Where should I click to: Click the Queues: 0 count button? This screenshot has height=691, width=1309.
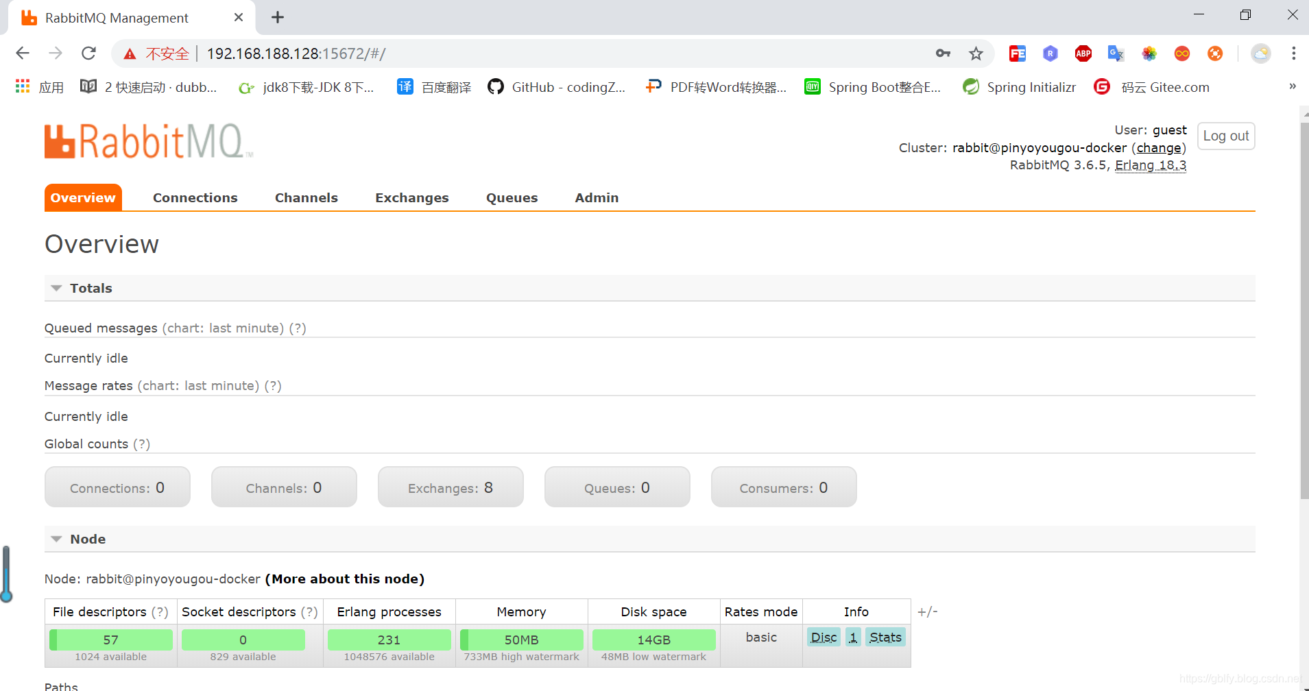coord(617,487)
